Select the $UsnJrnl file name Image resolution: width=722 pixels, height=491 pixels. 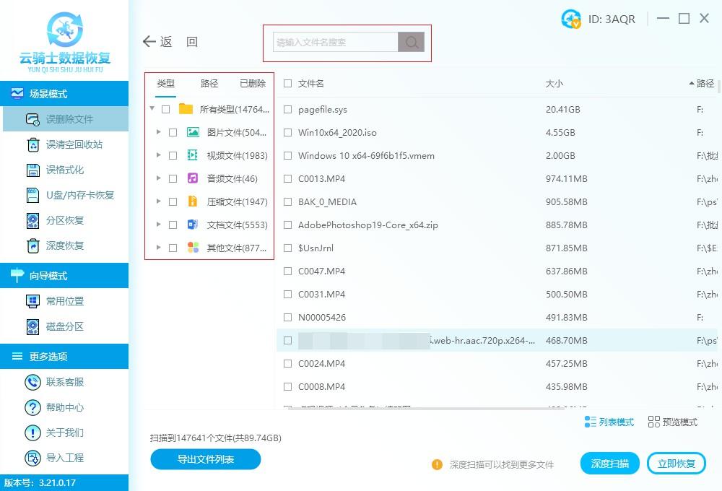tap(316, 248)
